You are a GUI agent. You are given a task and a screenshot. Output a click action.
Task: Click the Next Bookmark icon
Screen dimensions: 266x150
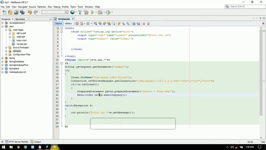tap(123, 24)
